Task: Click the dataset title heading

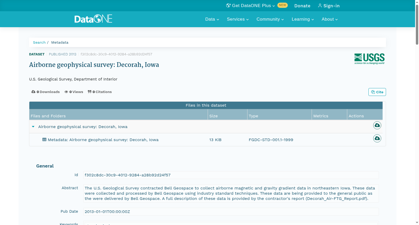Action: point(94,65)
